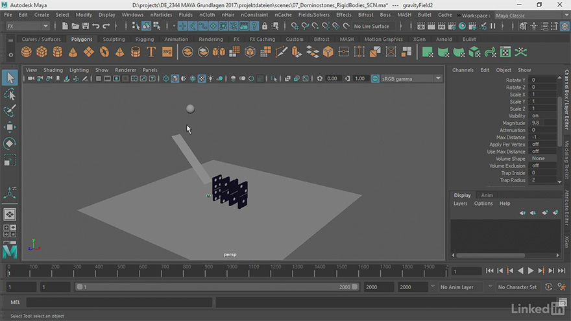Select the Scale tool in the toolbox
This screenshot has width=571, height=321.
coord(10,160)
